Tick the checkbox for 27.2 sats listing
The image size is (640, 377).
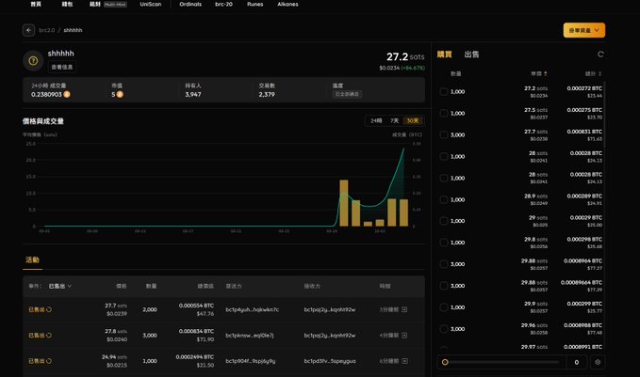click(x=444, y=91)
